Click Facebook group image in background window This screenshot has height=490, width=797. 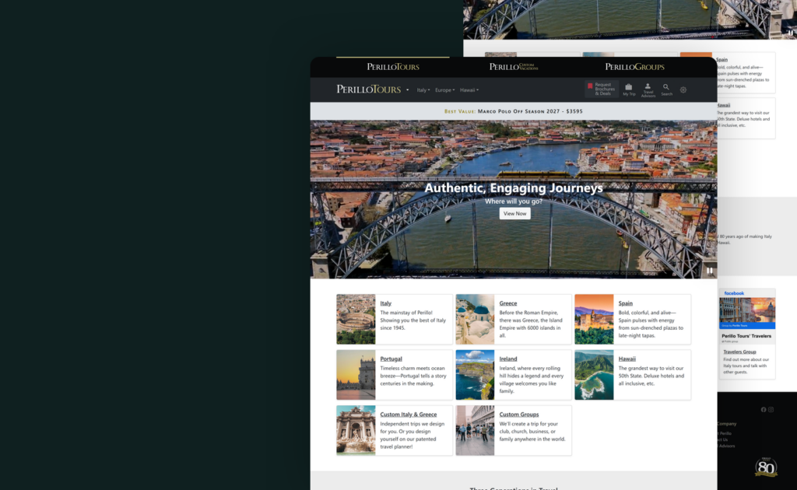tap(746, 313)
